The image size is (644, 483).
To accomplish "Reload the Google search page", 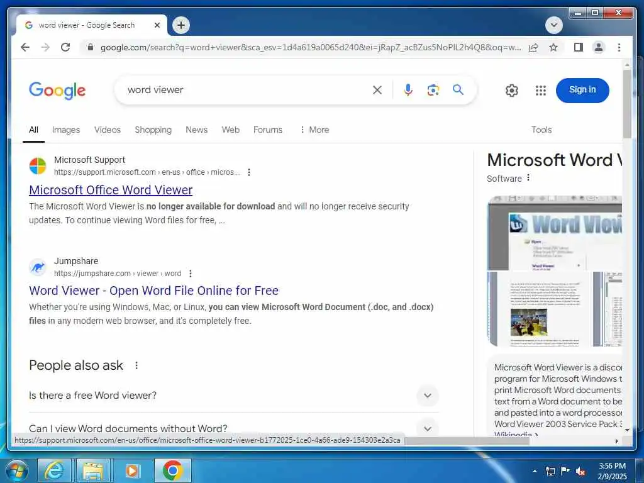I will [65, 47].
